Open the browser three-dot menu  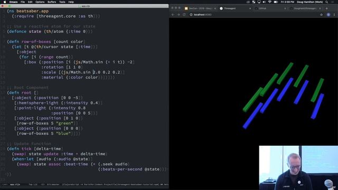click(x=334, y=15)
